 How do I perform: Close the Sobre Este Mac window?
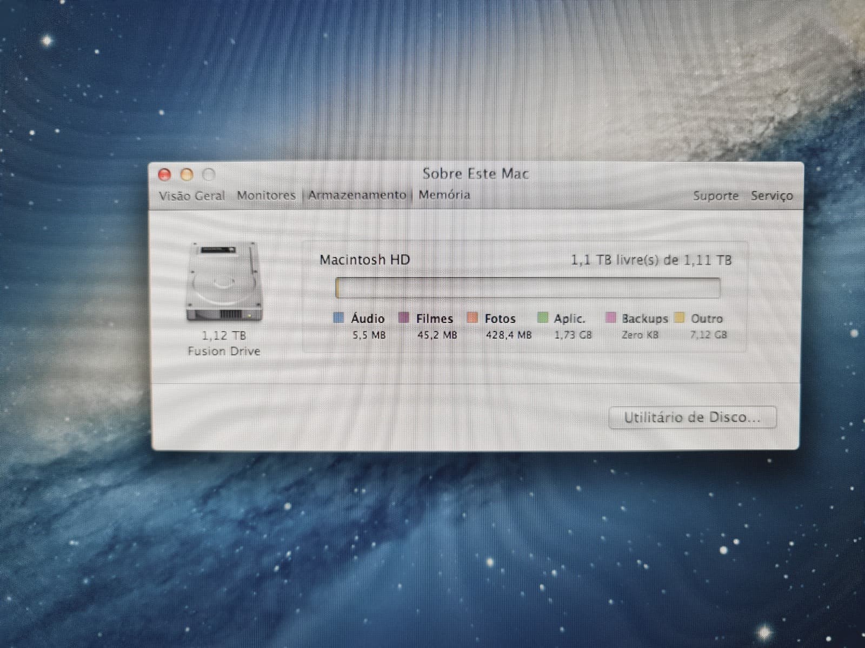[x=164, y=174]
